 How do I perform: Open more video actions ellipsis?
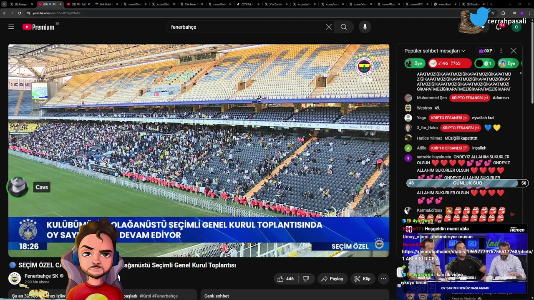pos(383,279)
